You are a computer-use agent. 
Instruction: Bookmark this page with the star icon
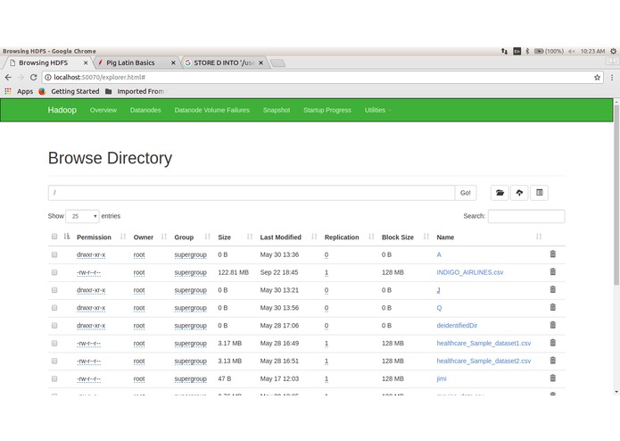(597, 78)
